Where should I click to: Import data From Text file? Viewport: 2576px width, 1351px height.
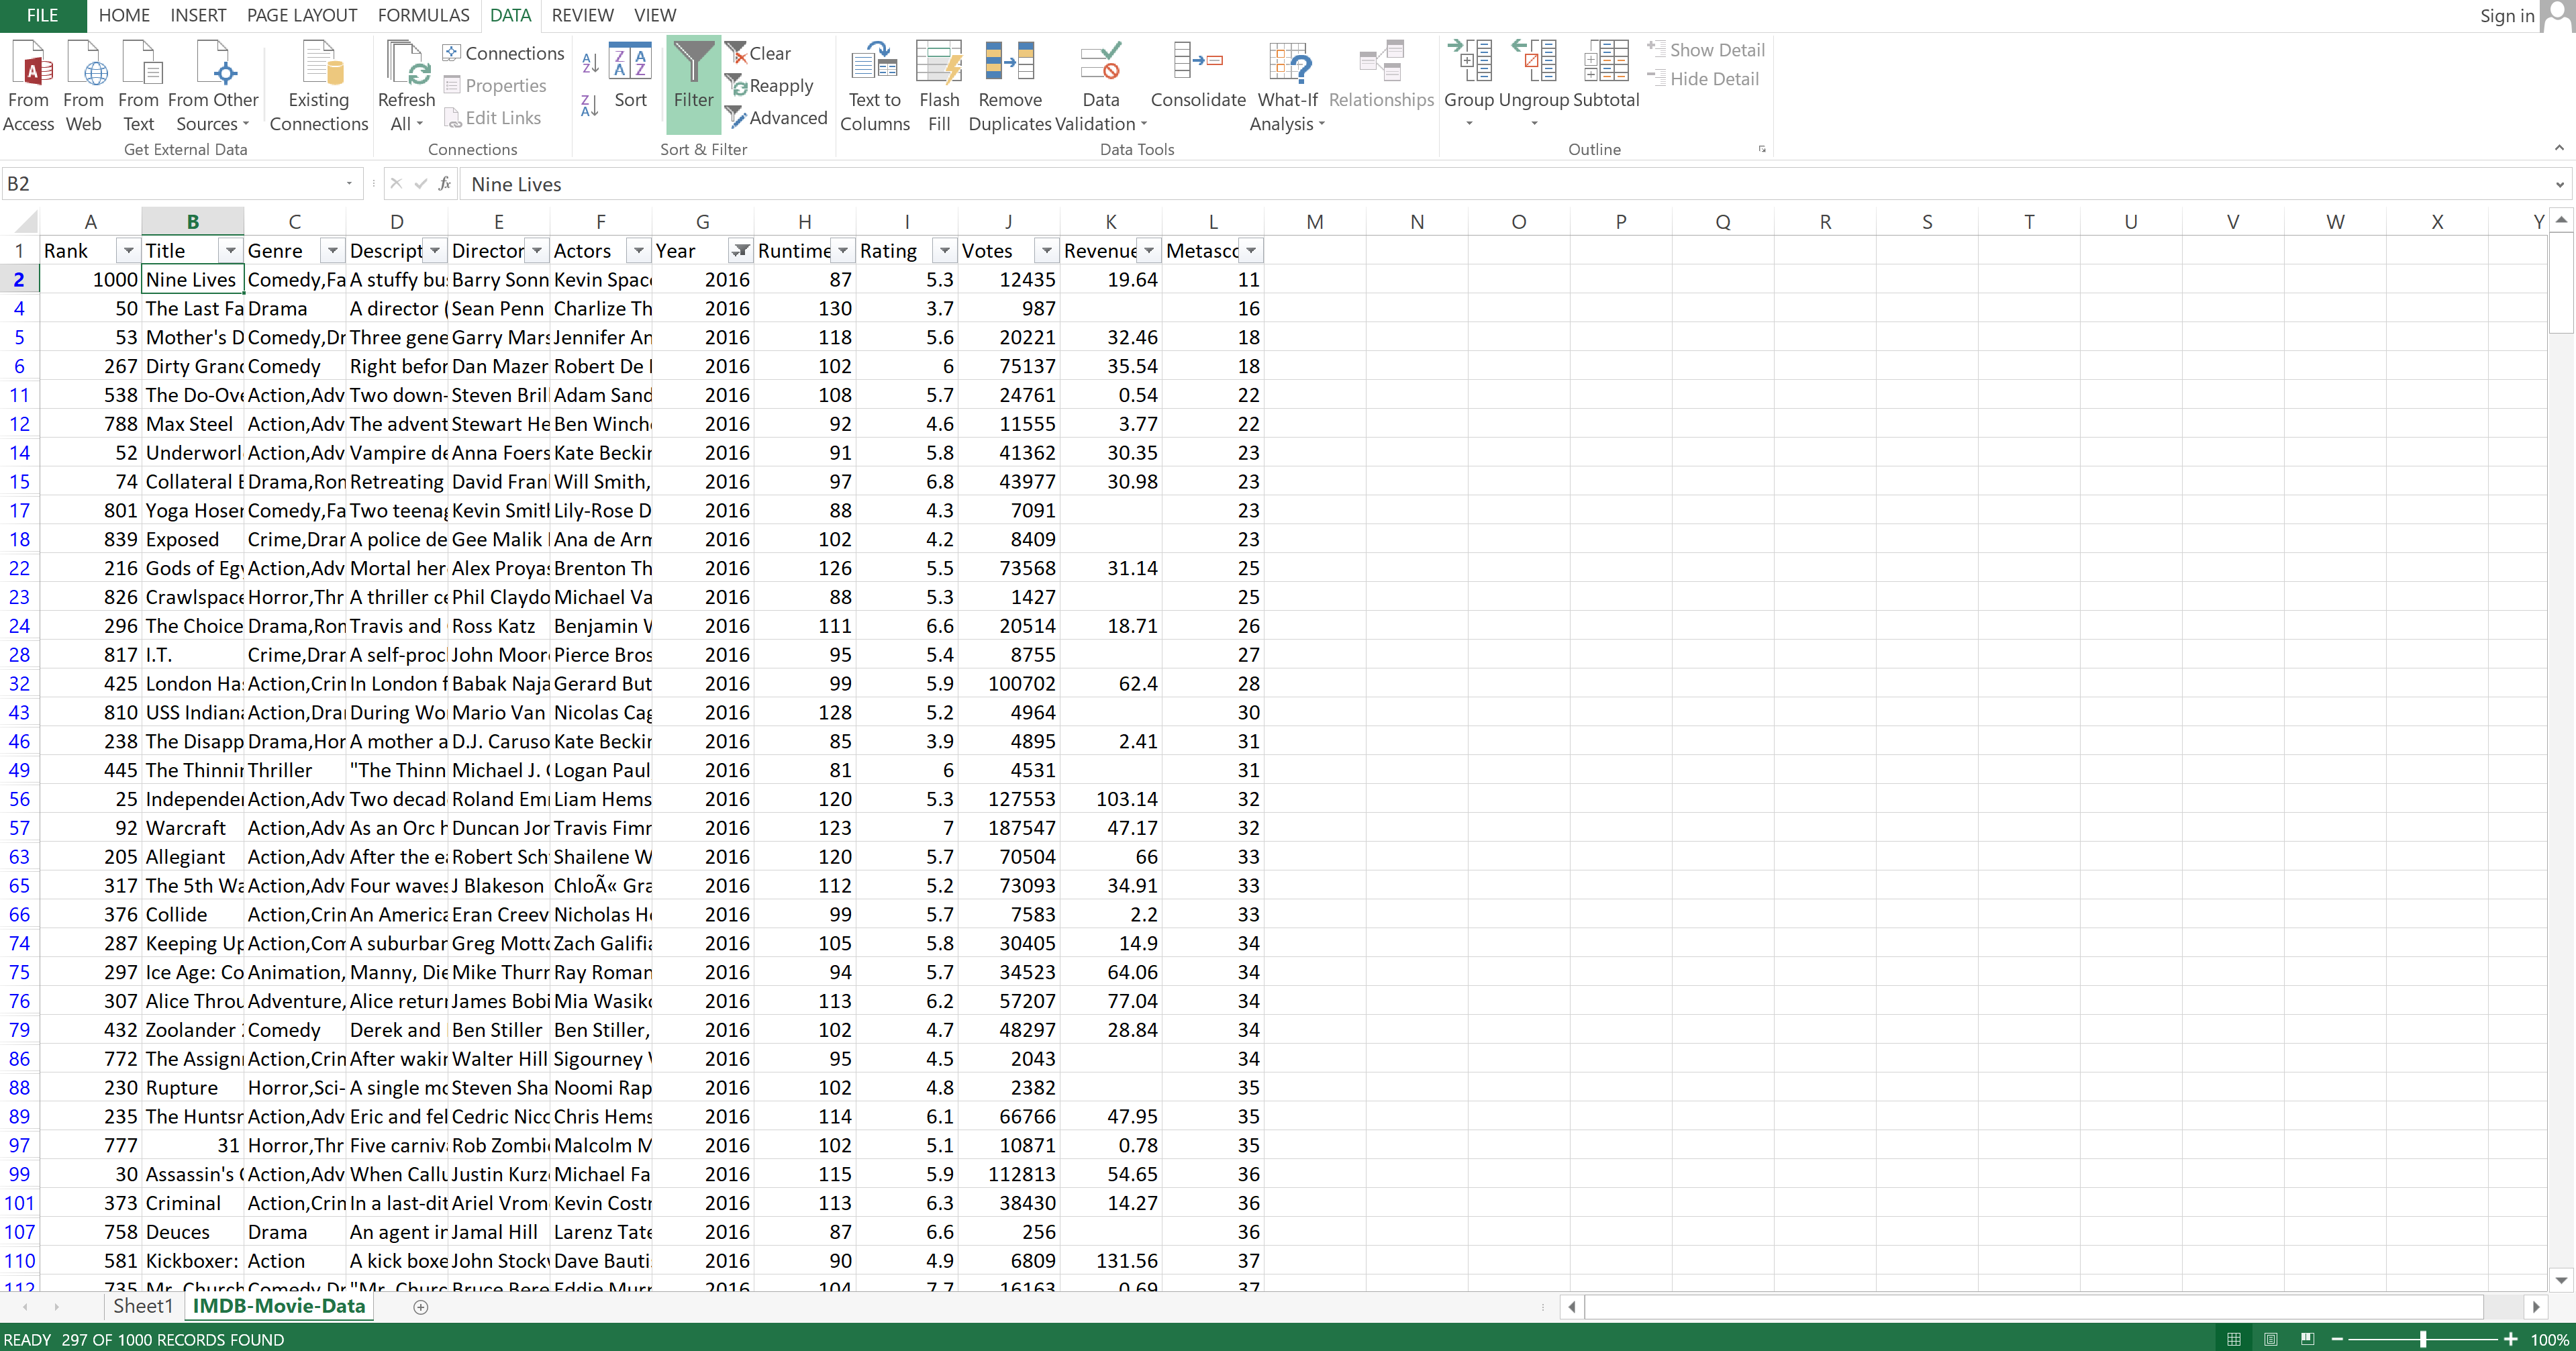(139, 86)
